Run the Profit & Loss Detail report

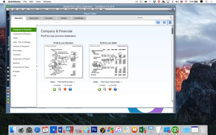coord(99,89)
